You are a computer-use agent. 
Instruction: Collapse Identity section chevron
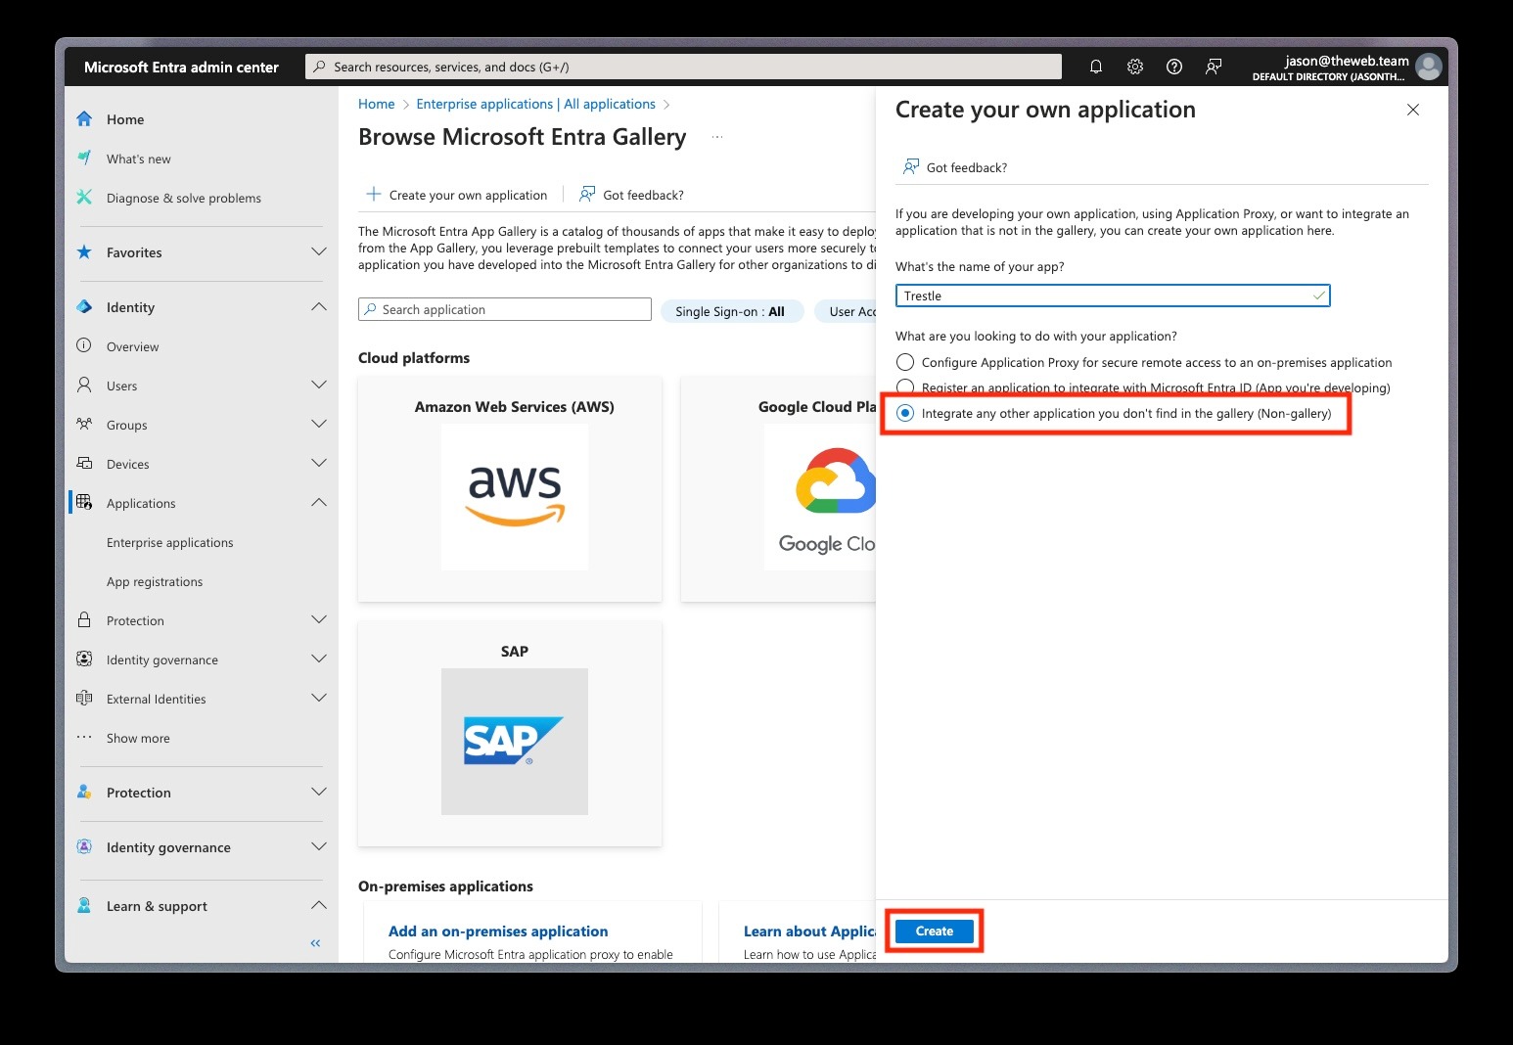tap(319, 306)
